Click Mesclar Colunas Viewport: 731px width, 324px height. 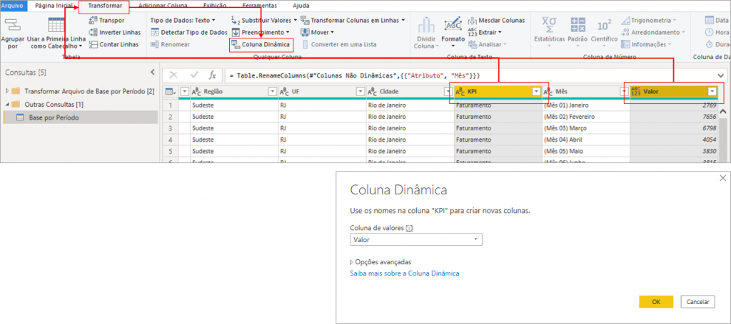[496, 21]
